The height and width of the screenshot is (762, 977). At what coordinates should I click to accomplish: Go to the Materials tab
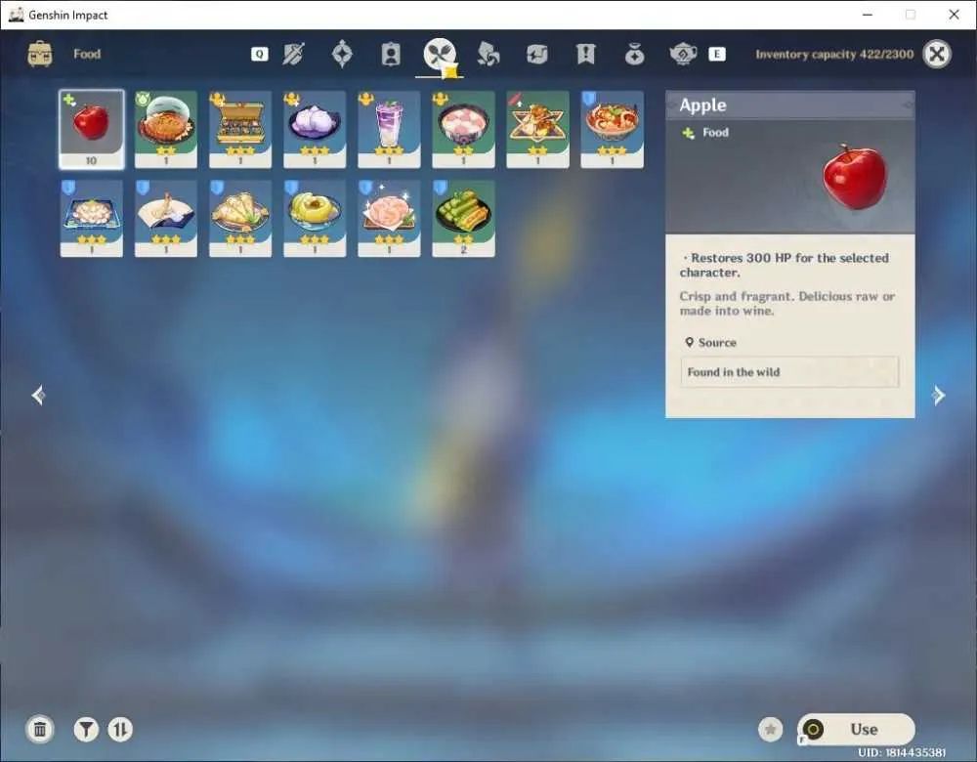click(488, 54)
